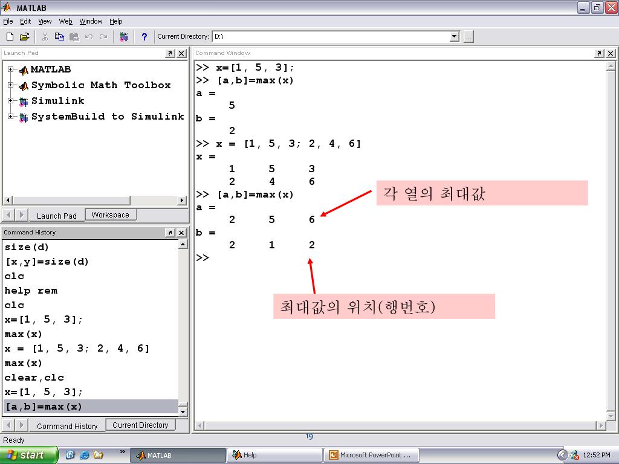
Task: Launch Simulink from toolbar icon
Action: 124,37
